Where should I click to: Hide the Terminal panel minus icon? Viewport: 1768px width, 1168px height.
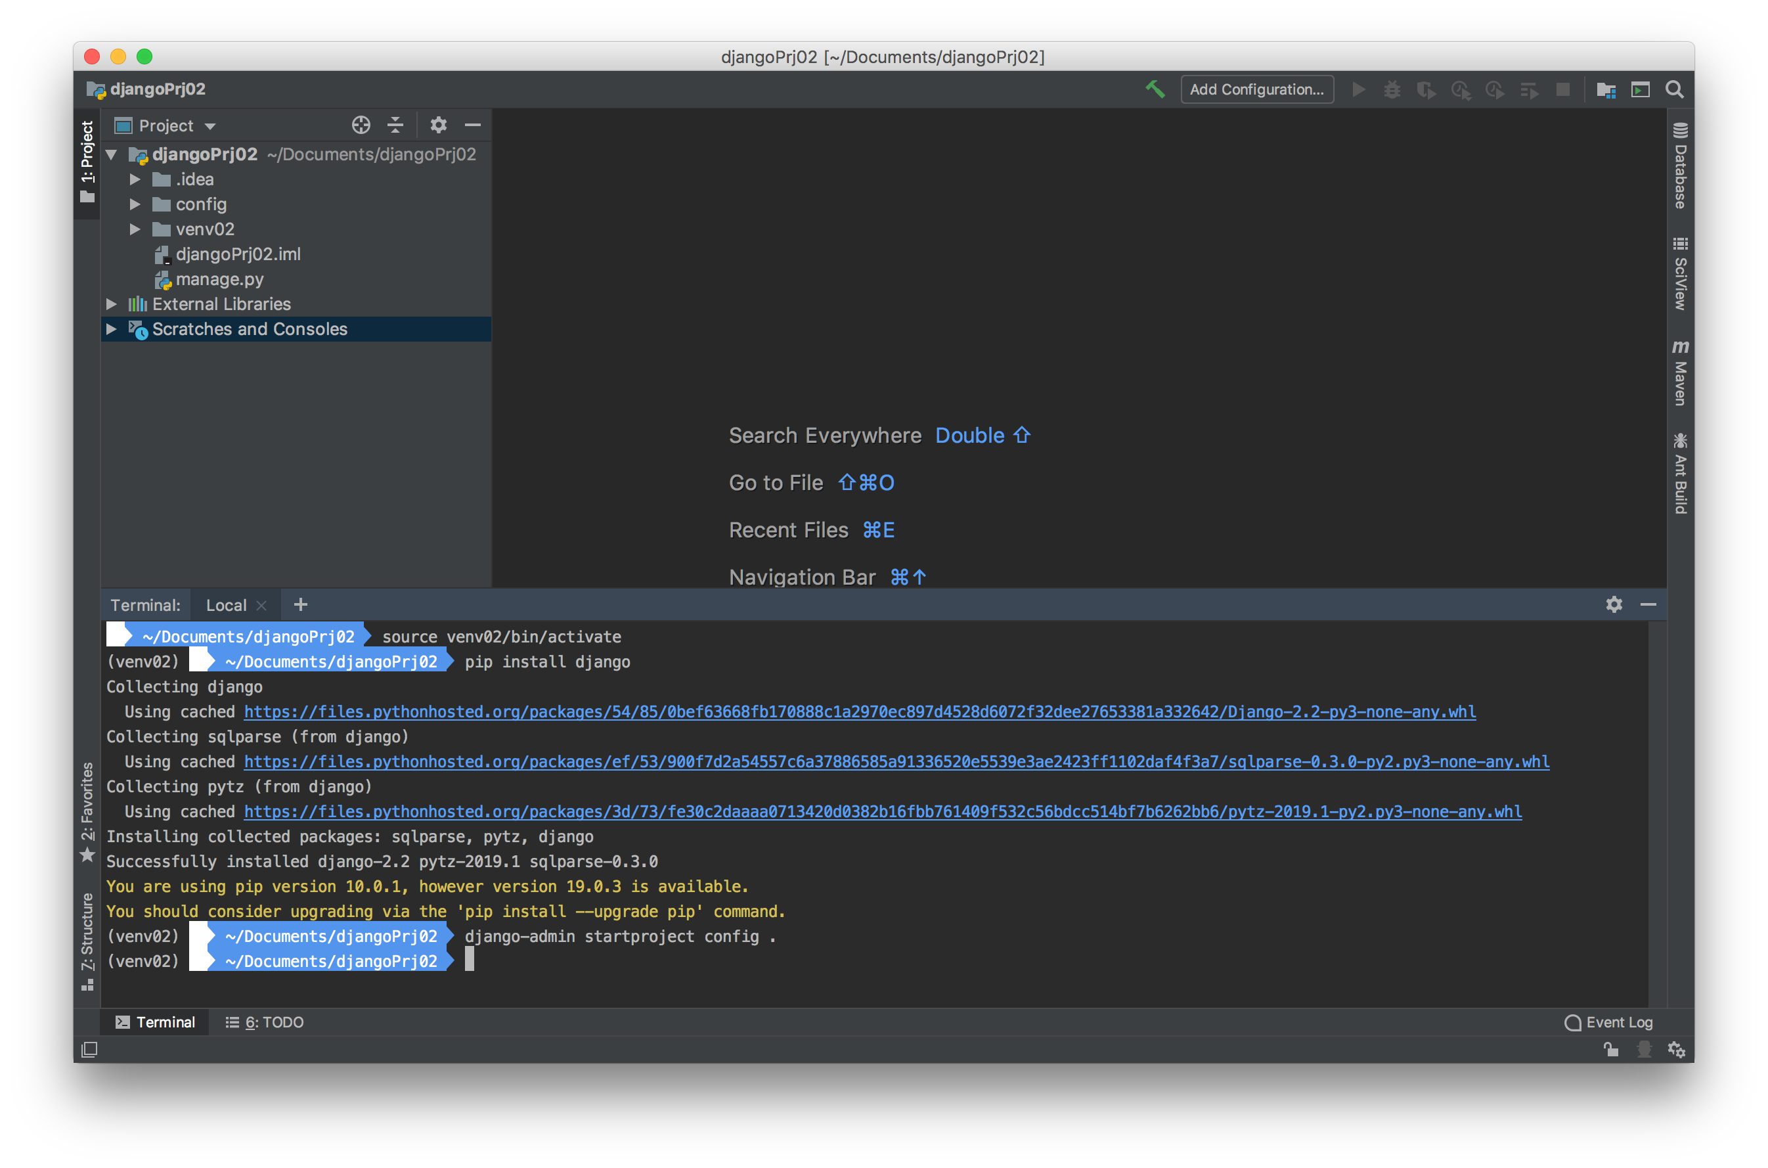click(1648, 605)
